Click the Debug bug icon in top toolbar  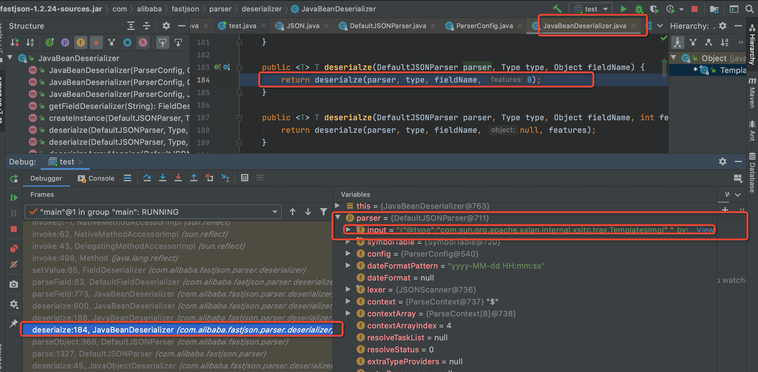tap(639, 9)
